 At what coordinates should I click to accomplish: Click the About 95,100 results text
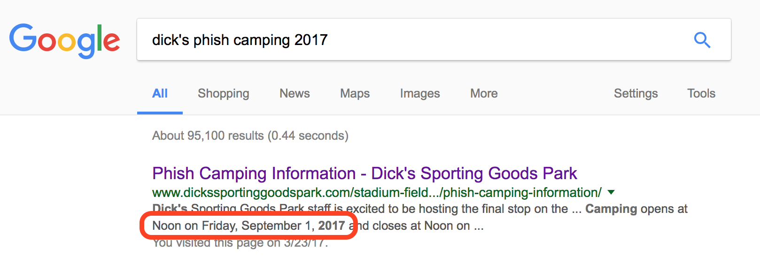coord(250,136)
